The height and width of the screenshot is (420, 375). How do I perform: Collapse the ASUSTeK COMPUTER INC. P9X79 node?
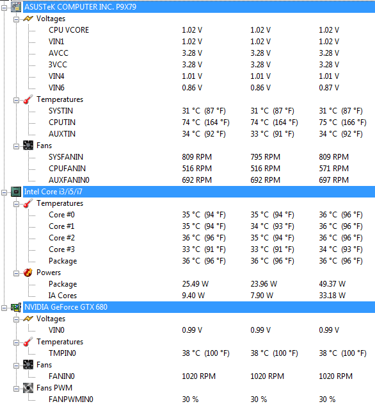[4, 8]
